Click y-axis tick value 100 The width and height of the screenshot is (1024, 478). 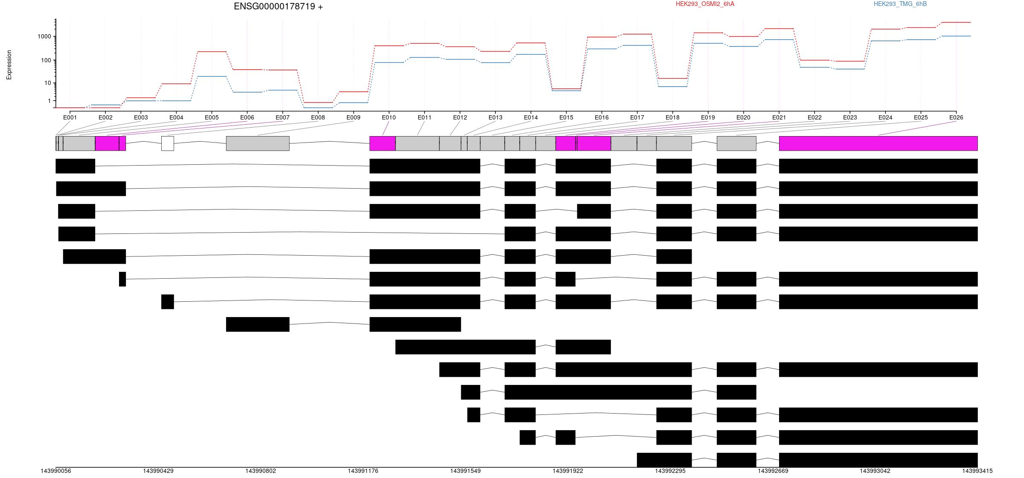(46, 60)
